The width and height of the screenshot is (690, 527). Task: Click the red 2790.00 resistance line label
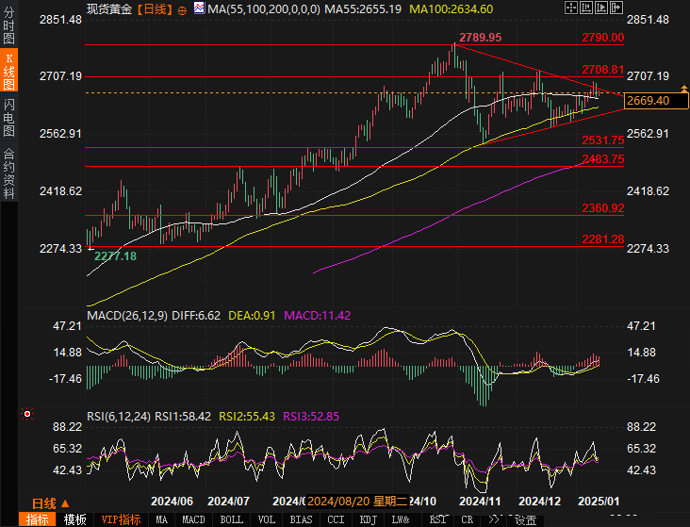click(x=602, y=38)
